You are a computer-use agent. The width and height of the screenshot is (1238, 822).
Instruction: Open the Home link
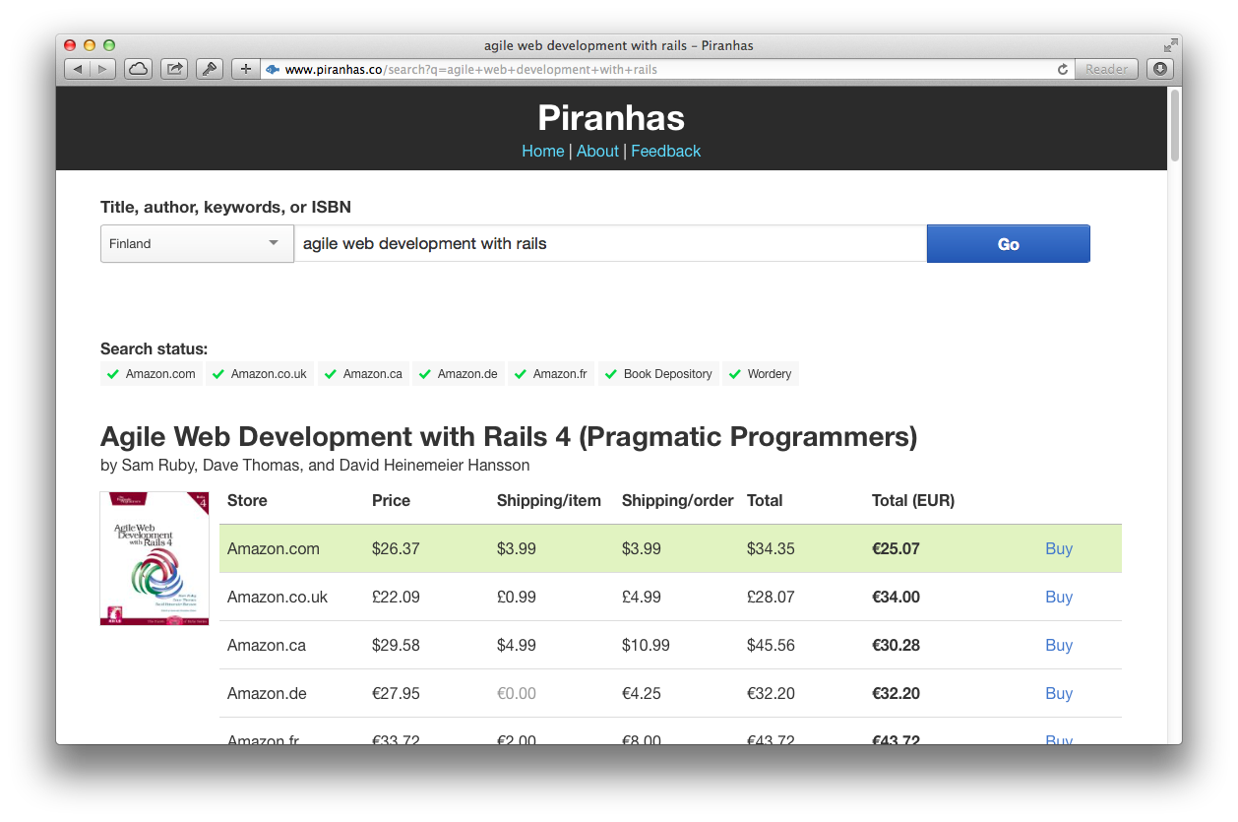coord(543,151)
